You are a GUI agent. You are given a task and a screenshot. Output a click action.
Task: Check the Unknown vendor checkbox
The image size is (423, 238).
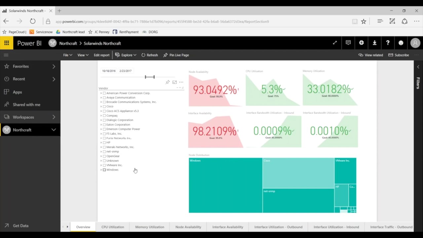click(x=104, y=161)
